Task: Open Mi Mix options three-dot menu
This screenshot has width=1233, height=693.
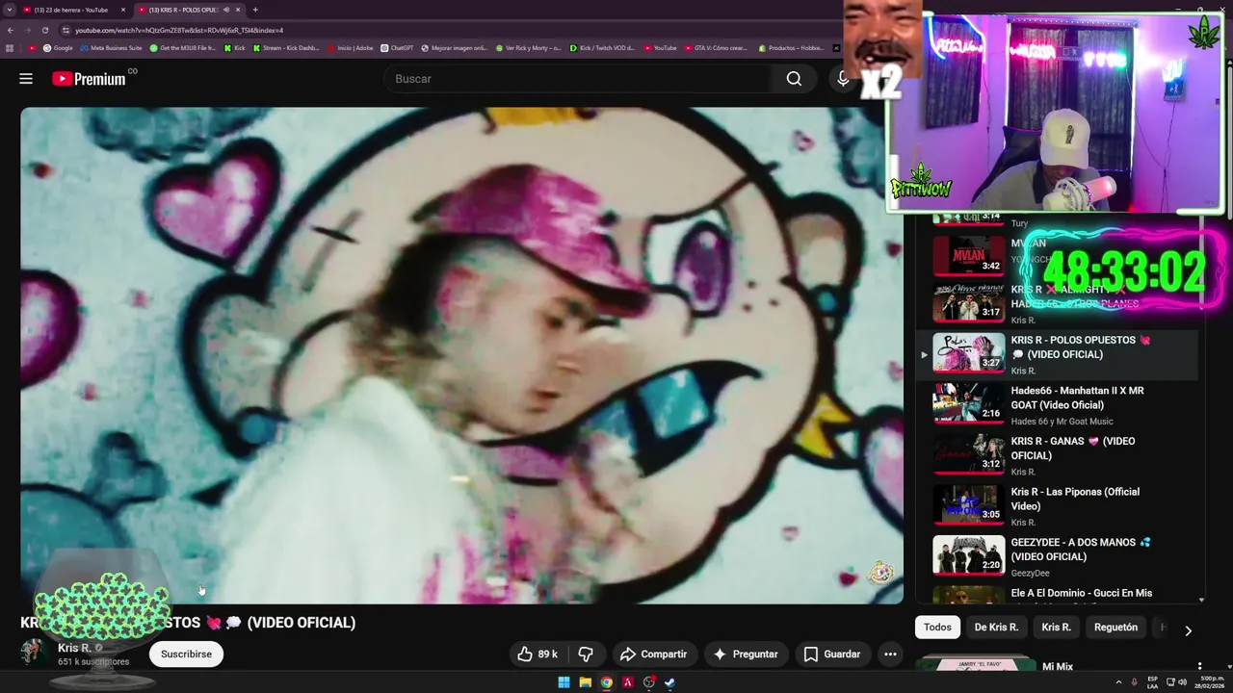Action: 1199,666
